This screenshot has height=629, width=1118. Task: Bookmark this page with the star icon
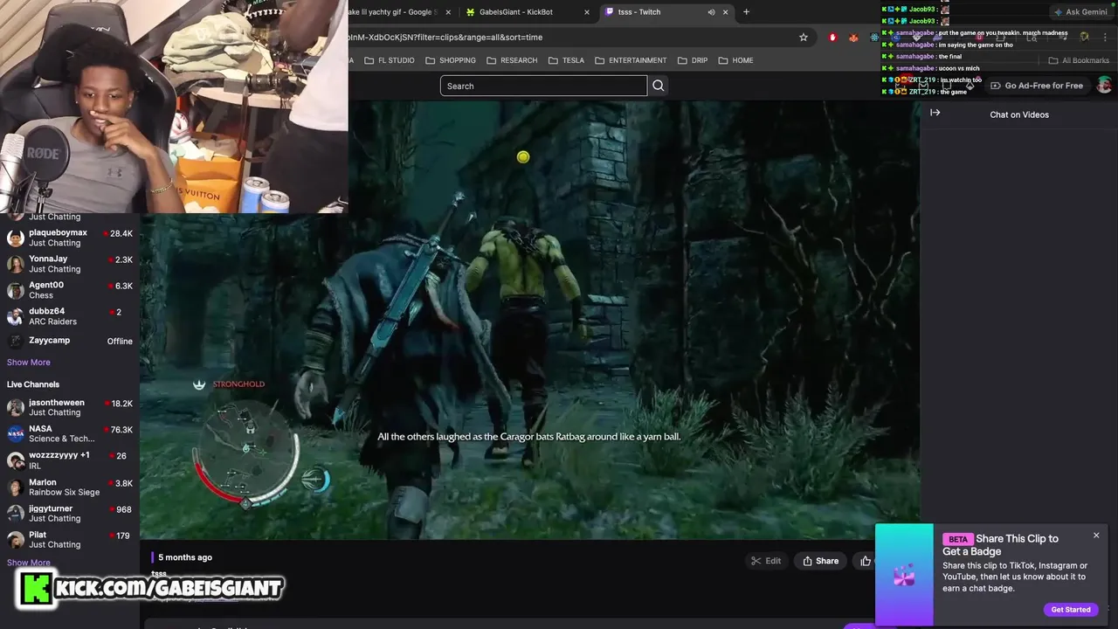point(804,38)
